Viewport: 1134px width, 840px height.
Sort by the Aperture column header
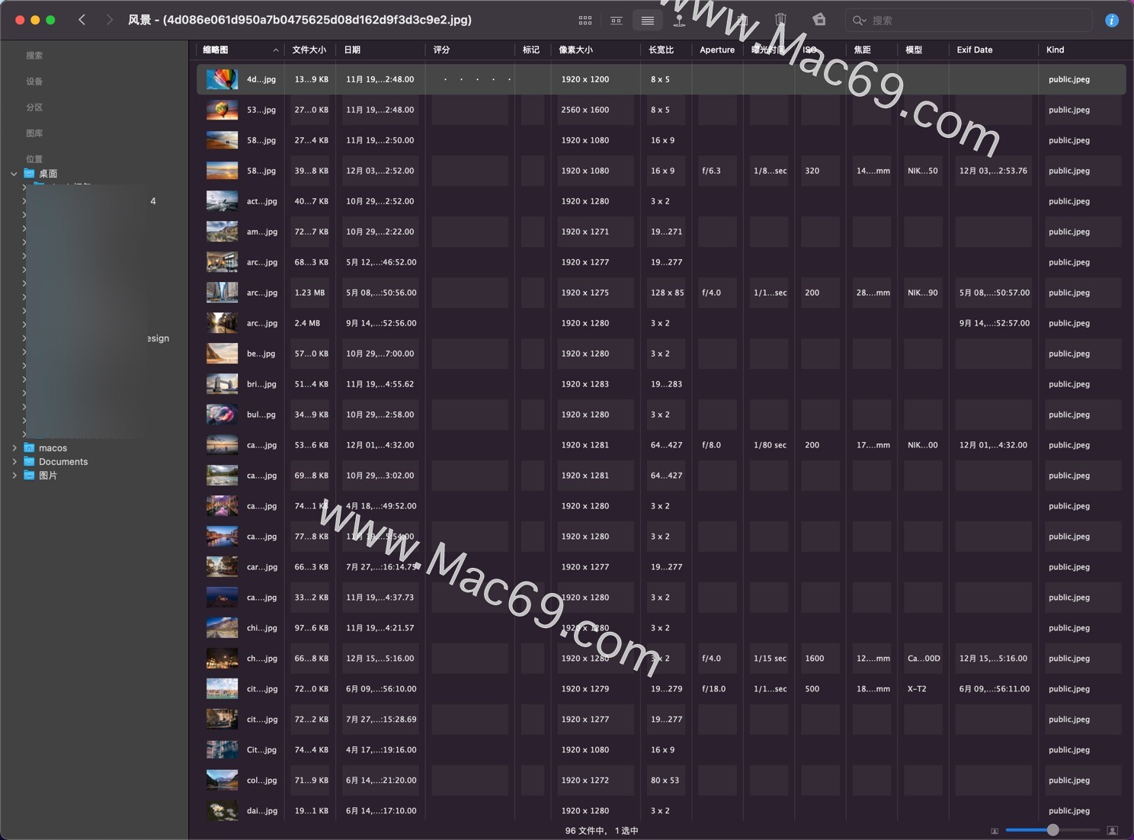[717, 50]
